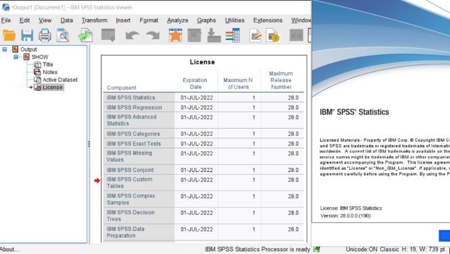Image resolution: width=450 pixels, height=254 pixels.
Task: Create or edit autoscript pencil icon
Action: 255,35
